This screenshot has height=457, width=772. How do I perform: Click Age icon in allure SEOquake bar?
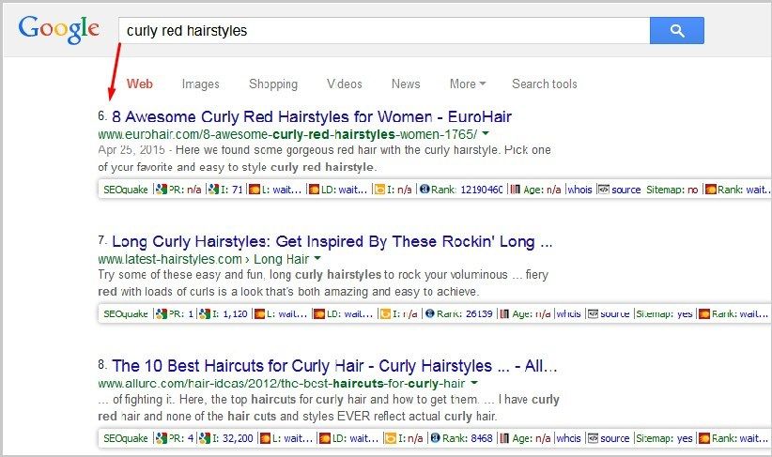[x=504, y=438]
